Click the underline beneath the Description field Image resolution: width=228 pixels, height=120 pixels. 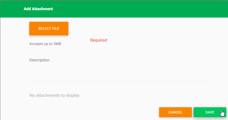tap(120, 82)
